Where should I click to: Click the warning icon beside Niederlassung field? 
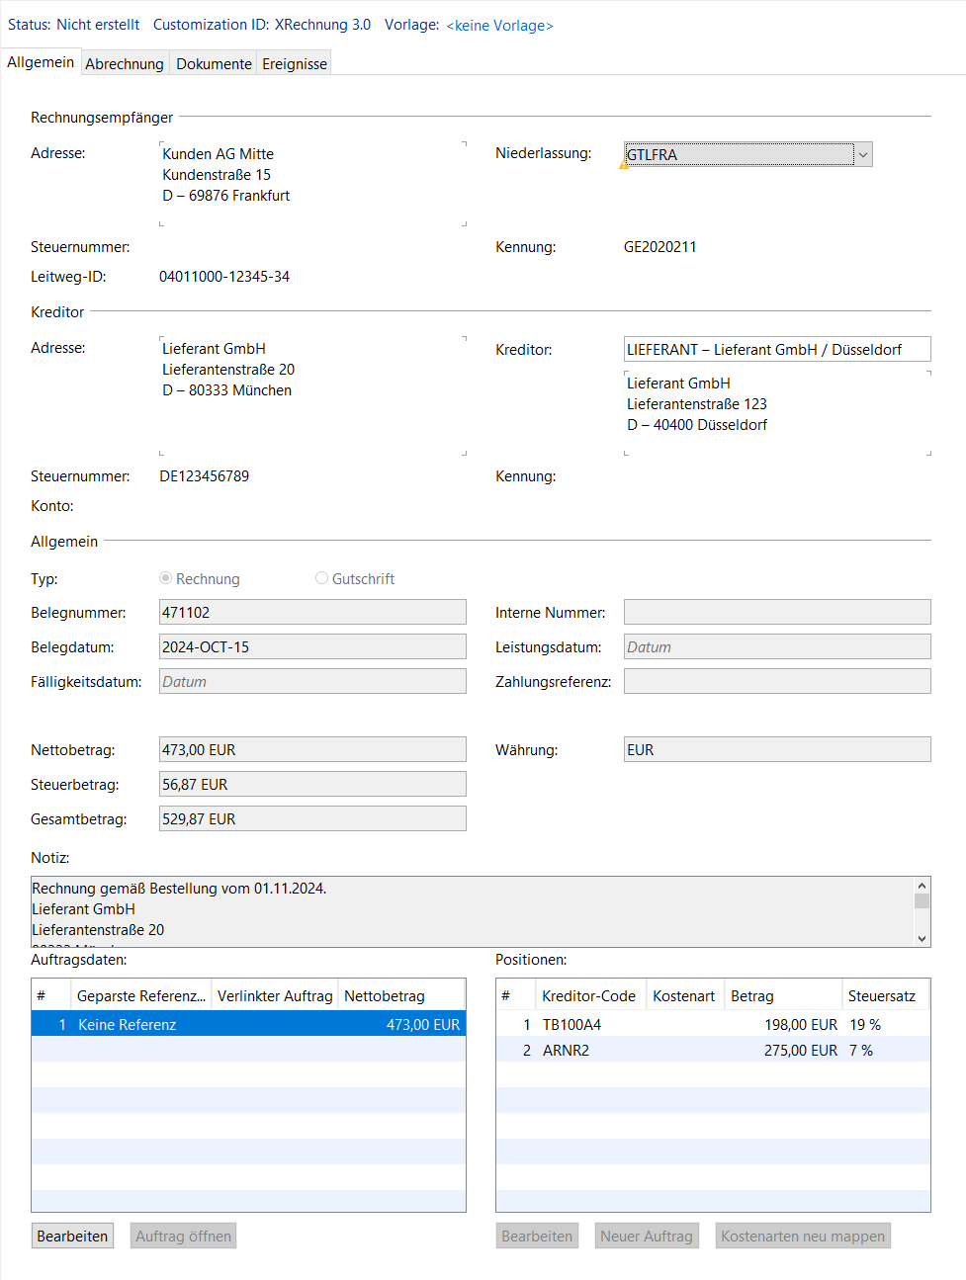coord(624,165)
